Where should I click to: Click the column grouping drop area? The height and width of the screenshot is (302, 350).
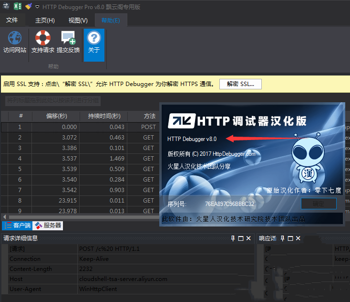coord(53,100)
